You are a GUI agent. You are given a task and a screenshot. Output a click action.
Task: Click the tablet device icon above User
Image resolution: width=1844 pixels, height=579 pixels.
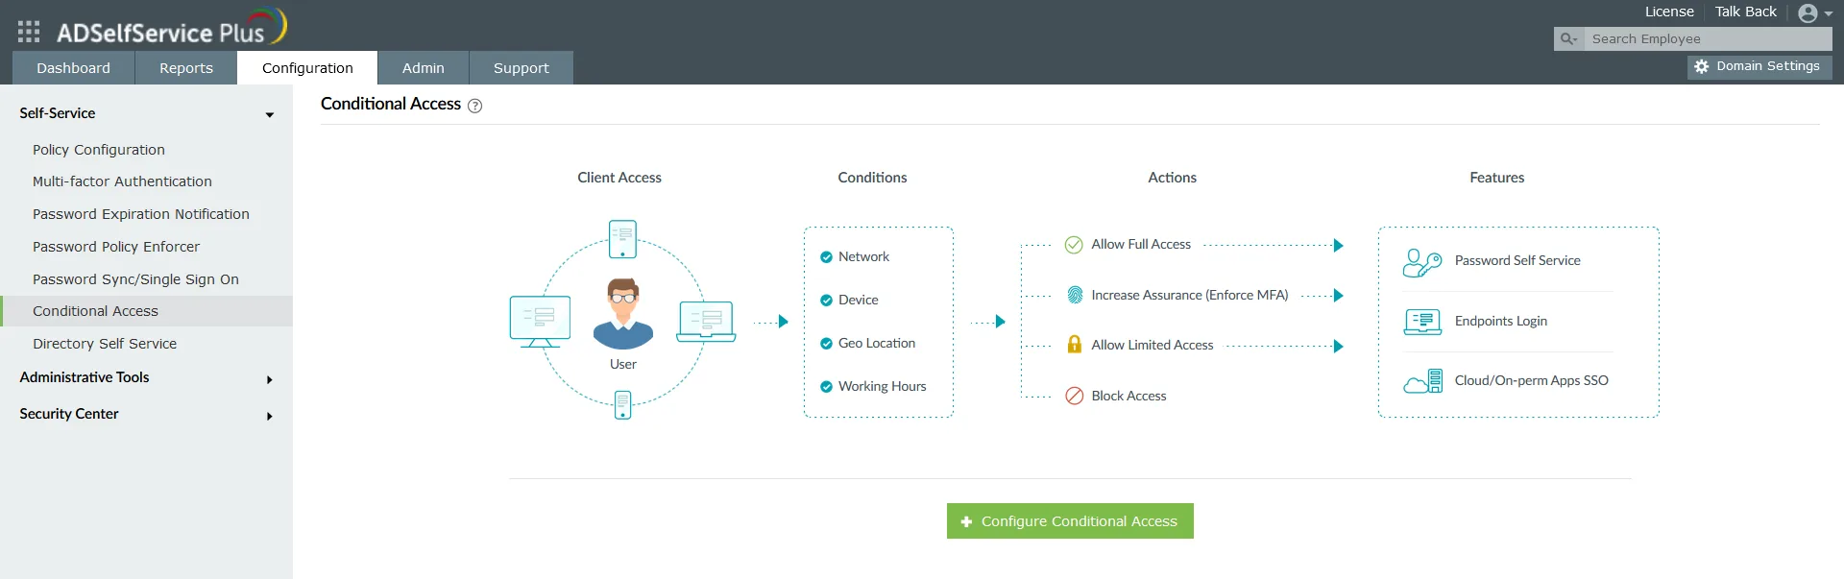tap(622, 239)
